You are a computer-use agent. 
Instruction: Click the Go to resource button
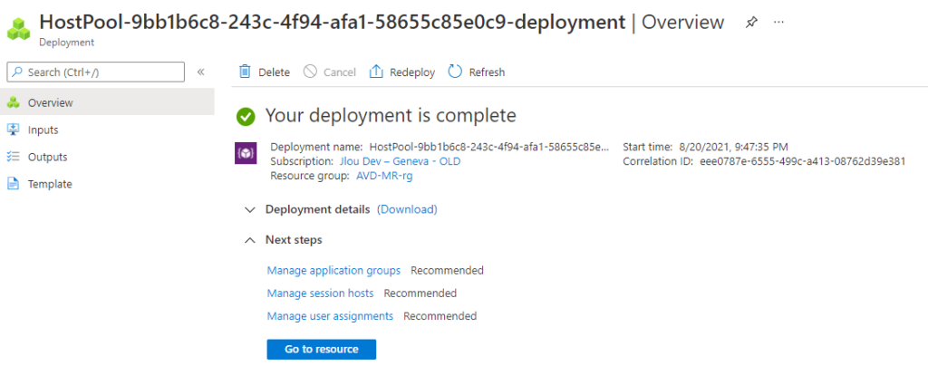tap(322, 350)
